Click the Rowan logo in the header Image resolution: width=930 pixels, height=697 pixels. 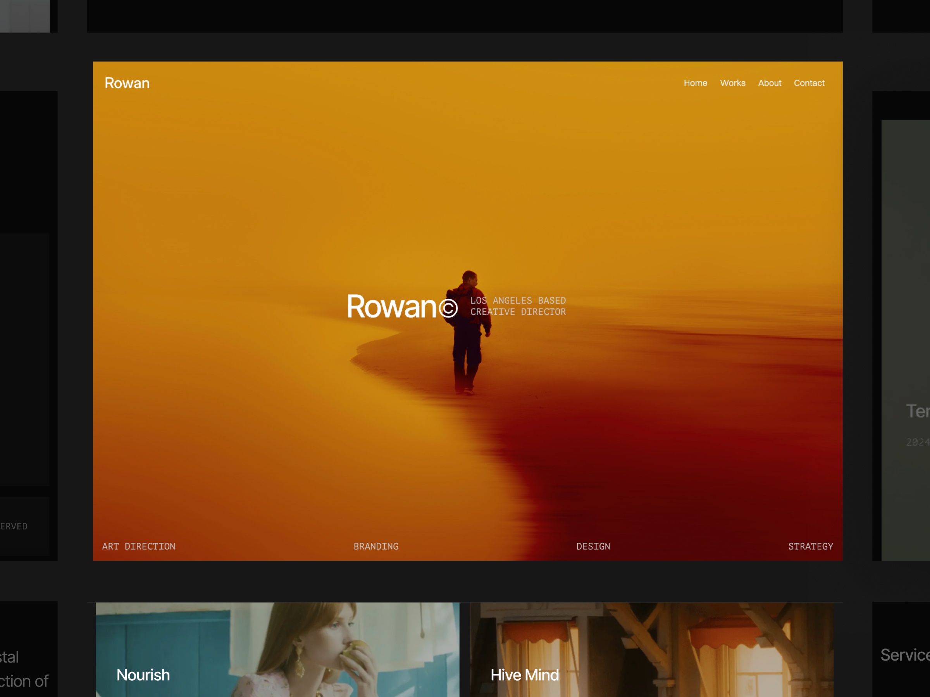127,83
